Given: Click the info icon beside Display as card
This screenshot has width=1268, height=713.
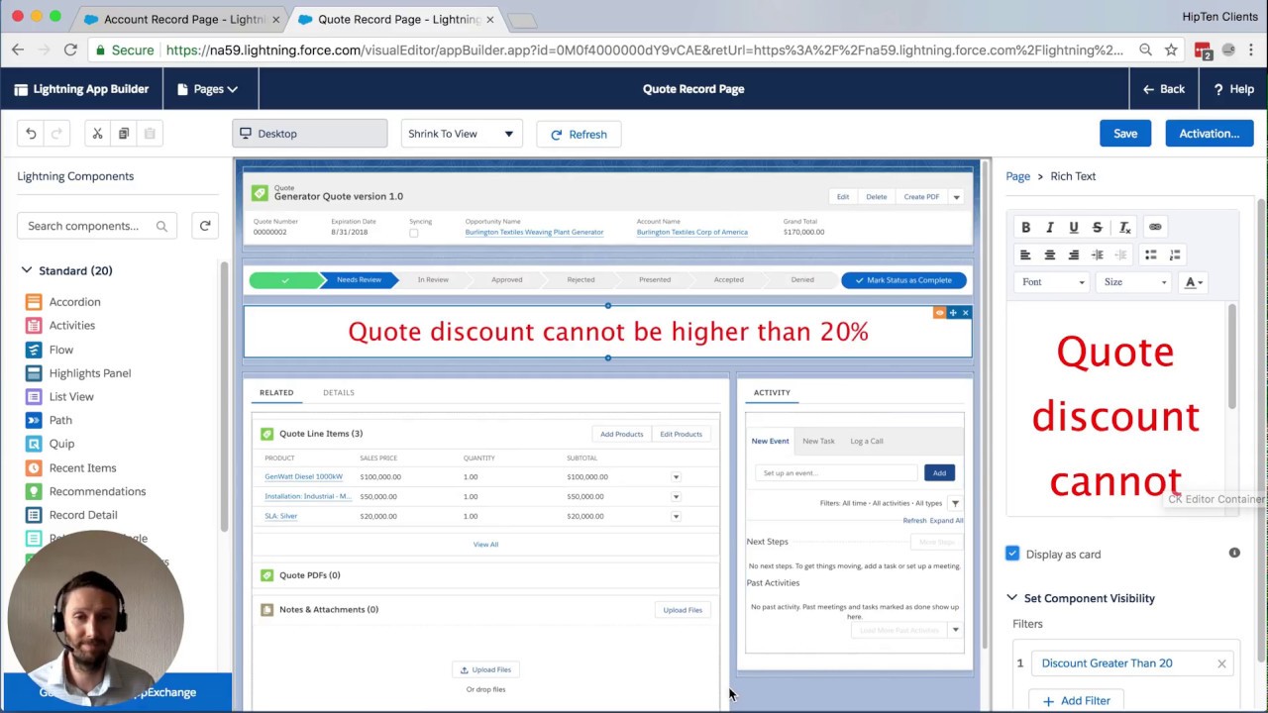Looking at the screenshot, I should 1234,553.
